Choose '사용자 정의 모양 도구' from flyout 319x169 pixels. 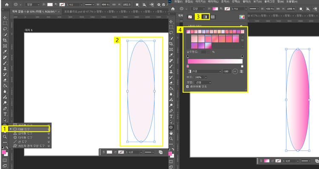click(x=30, y=146)
